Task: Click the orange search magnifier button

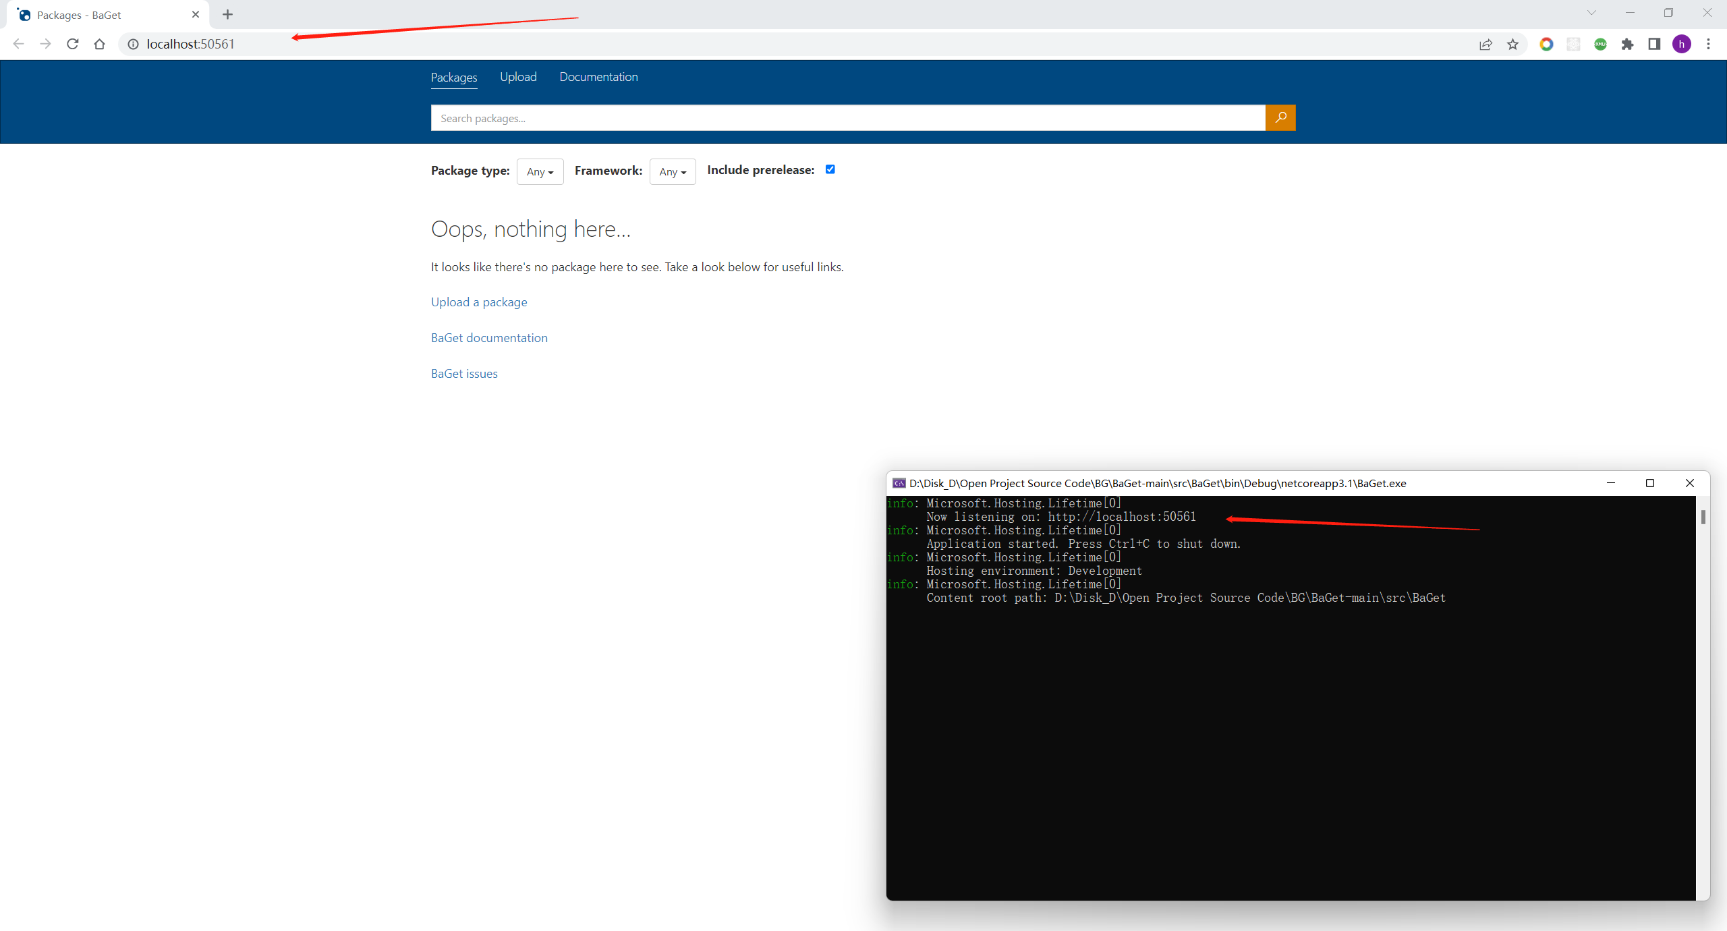Action: (1280, 117)
